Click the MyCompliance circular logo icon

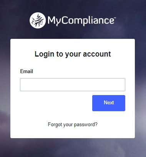(38, 20)
